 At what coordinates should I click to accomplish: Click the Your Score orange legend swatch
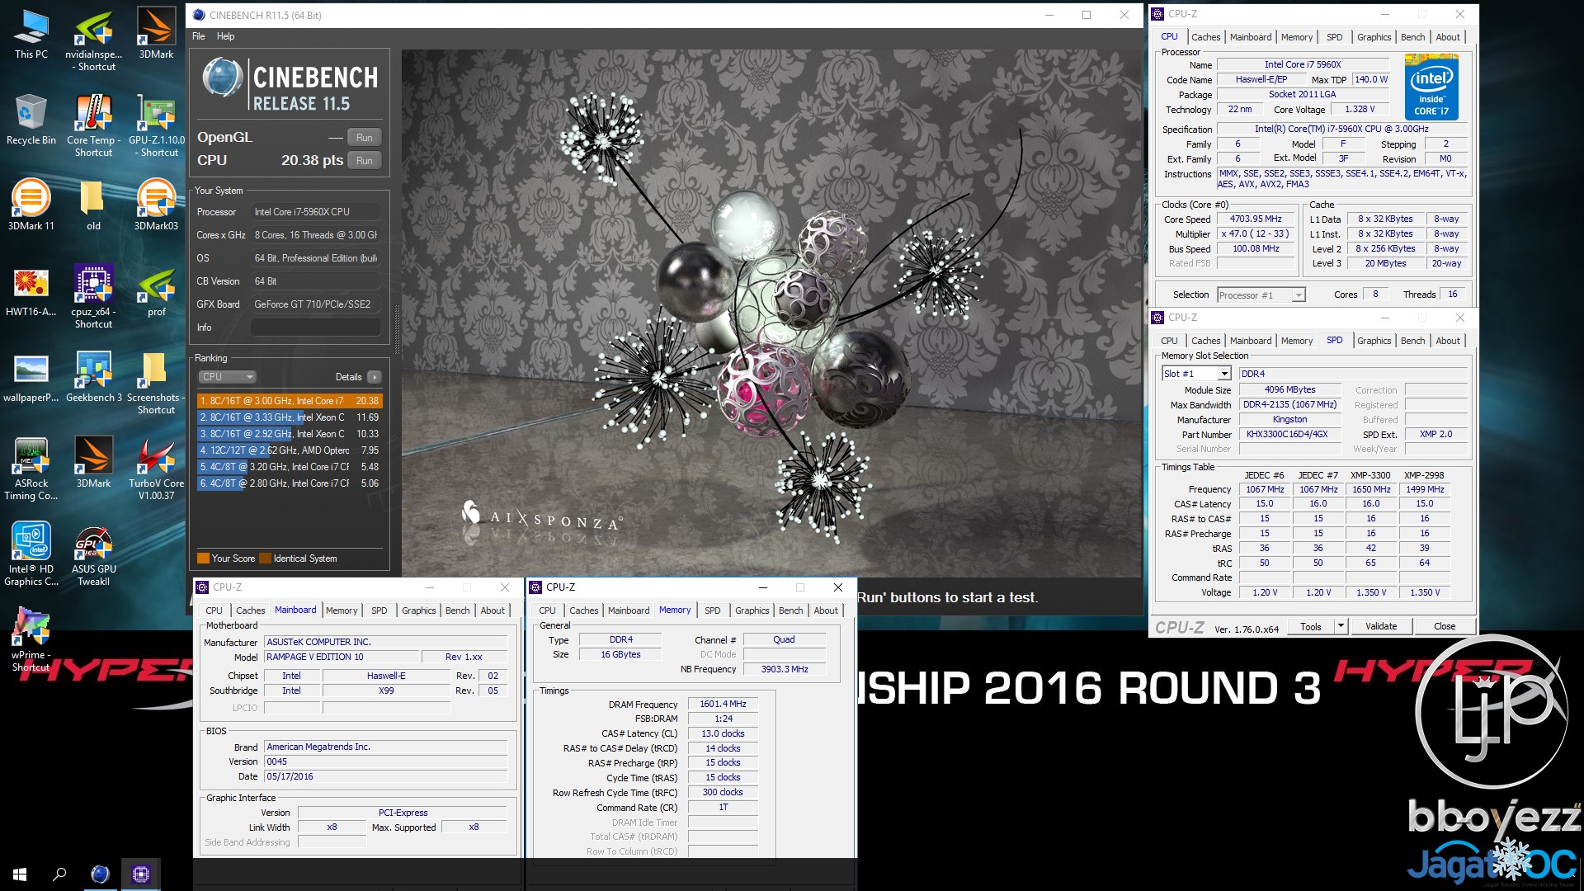203,559
